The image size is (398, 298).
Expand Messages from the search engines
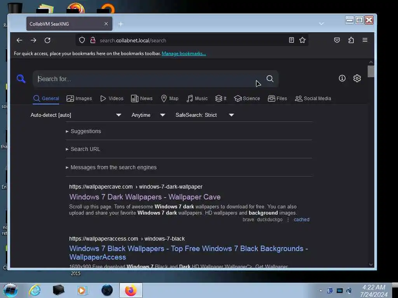111,168
